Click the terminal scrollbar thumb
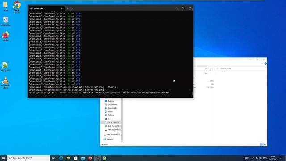This screenshot has width=286, height=161. (193, 93)
